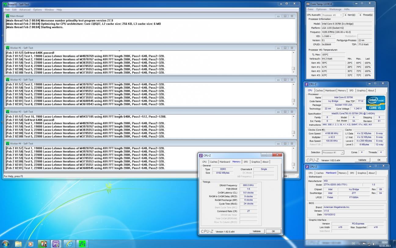Screen dimensions: 396x248
Task: Open the Datei menu in Core Temp
Action: coord(311,9)
